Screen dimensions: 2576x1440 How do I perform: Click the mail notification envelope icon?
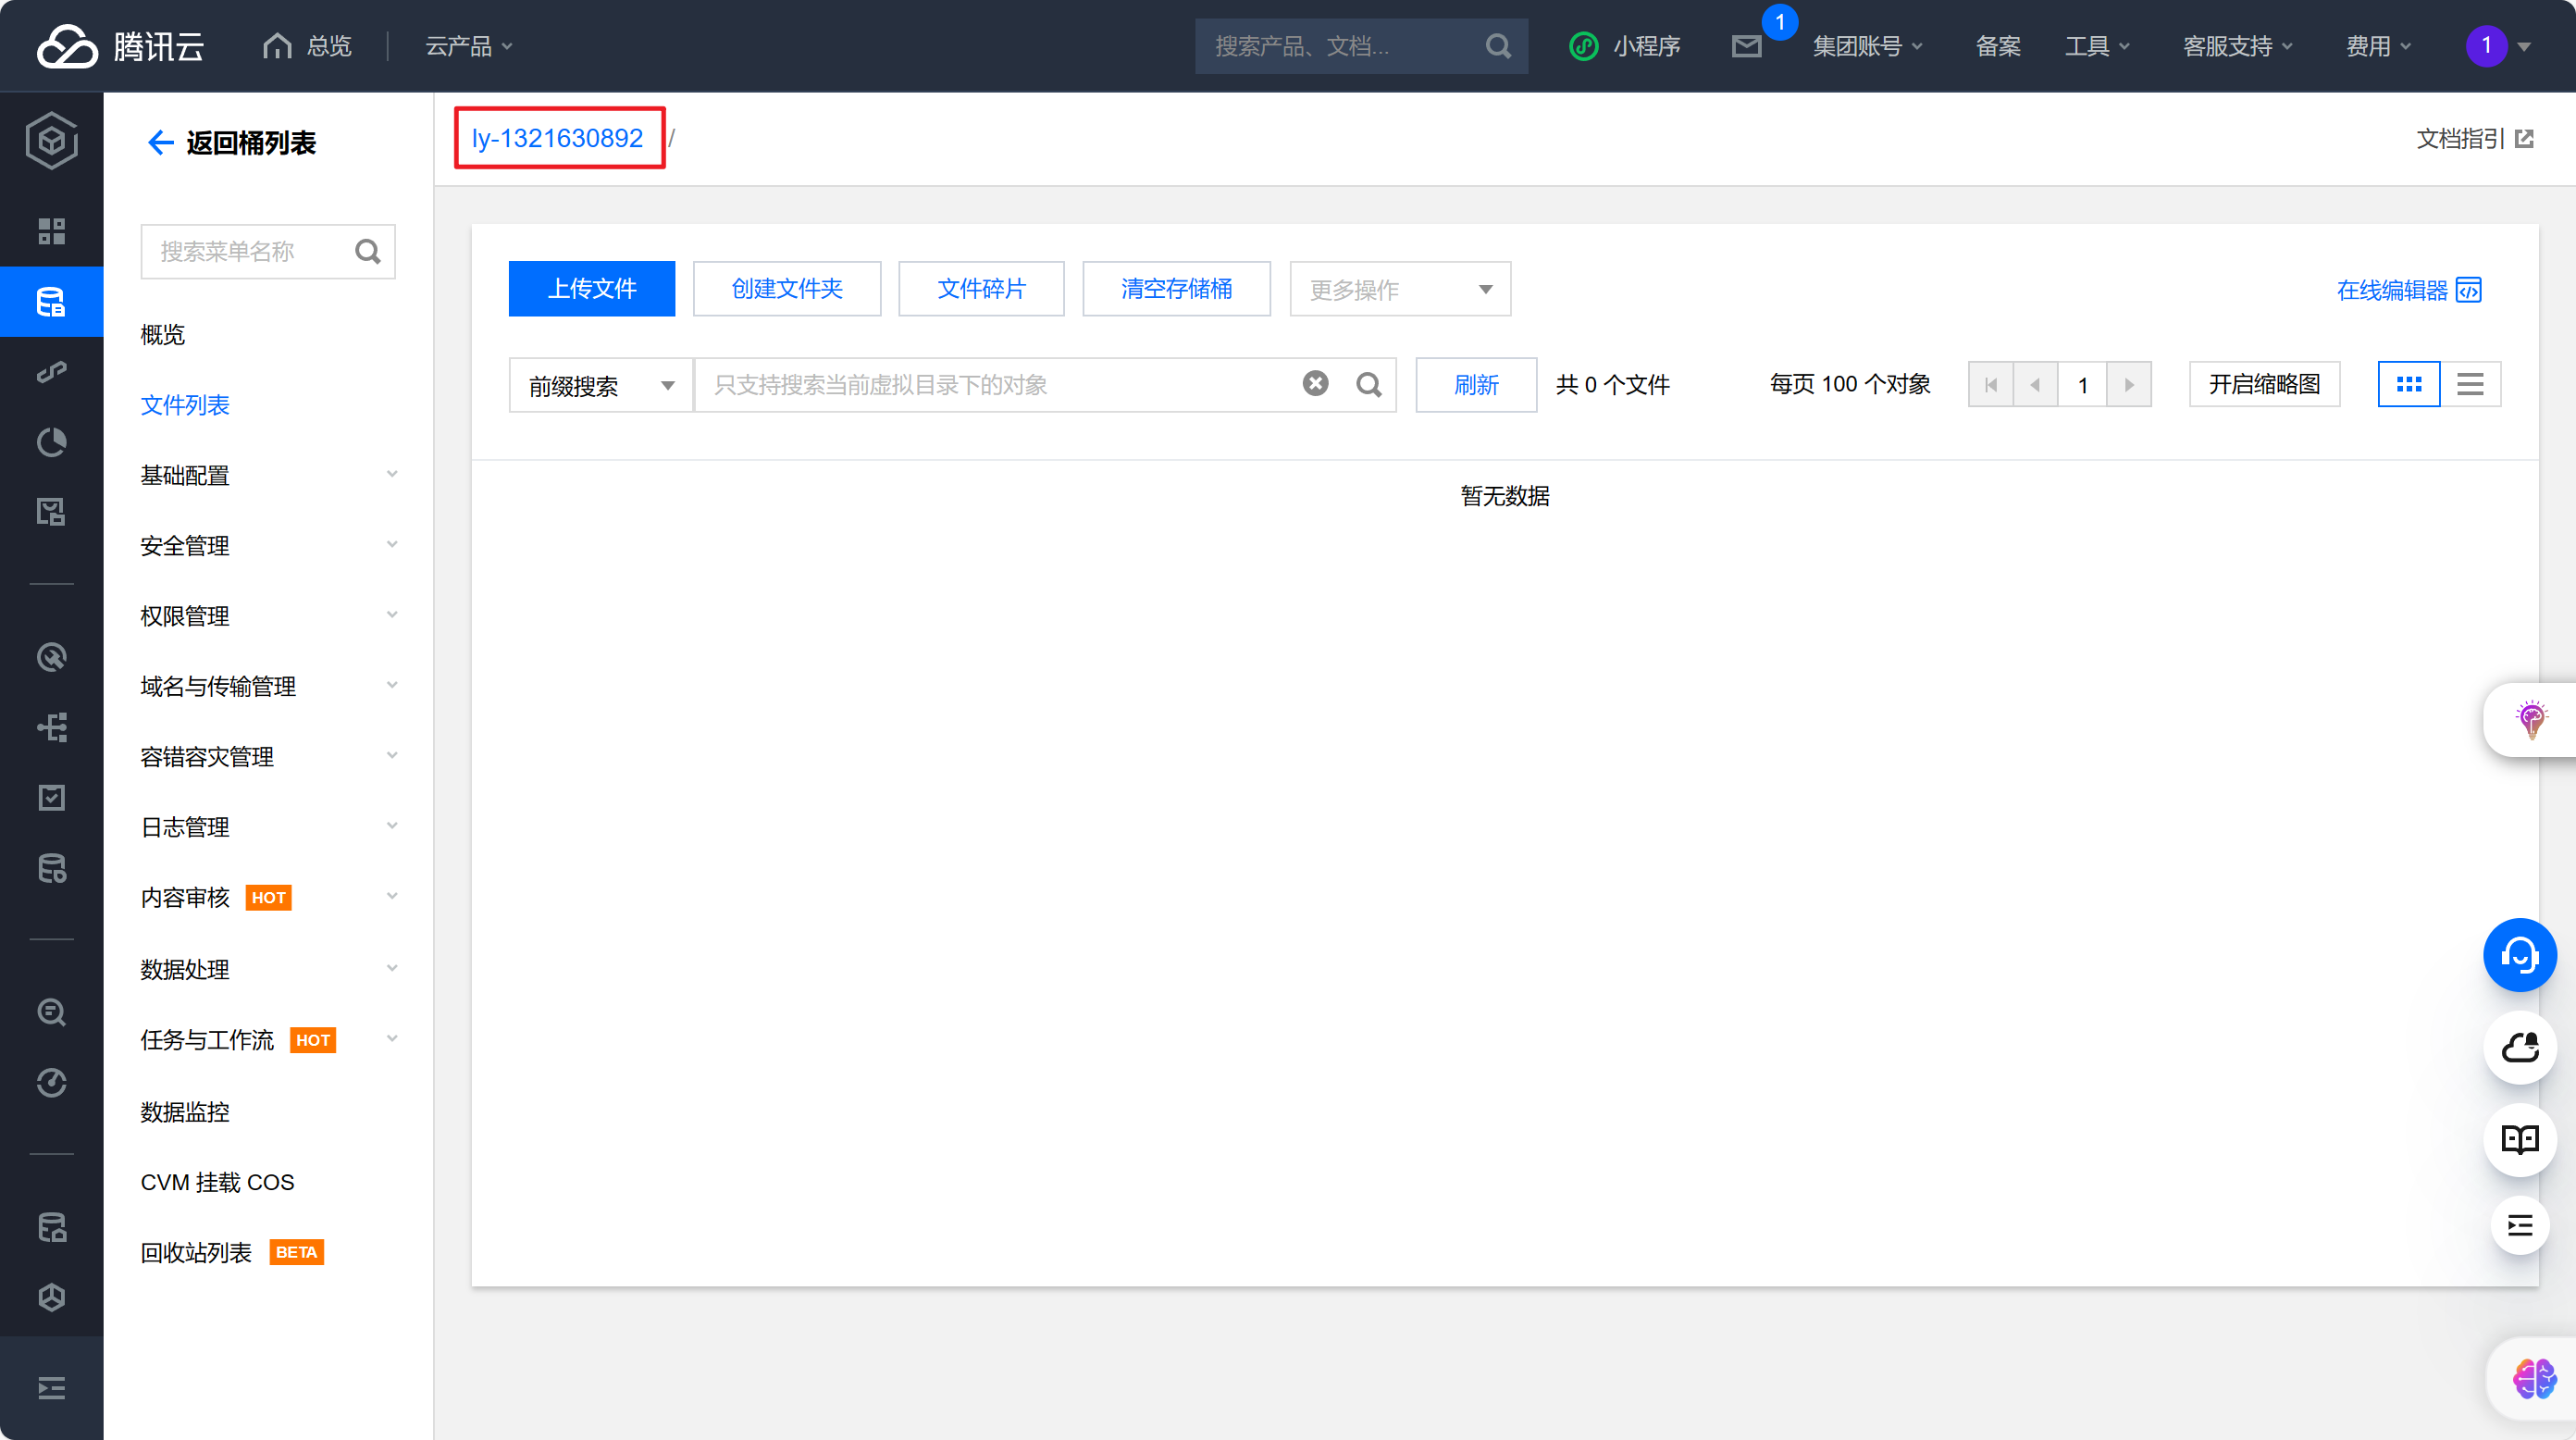[1746, 46]
